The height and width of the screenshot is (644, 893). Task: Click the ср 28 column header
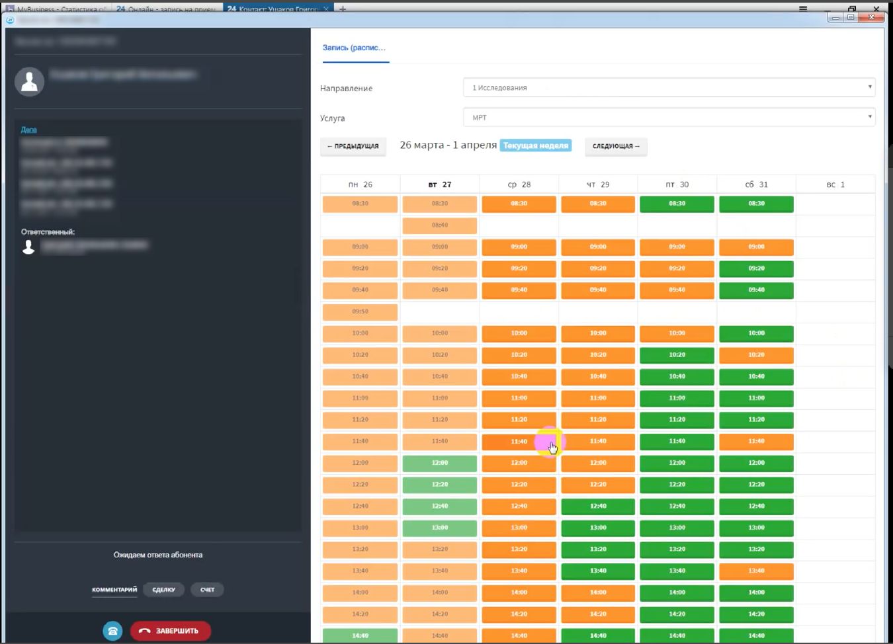[519, 184]
